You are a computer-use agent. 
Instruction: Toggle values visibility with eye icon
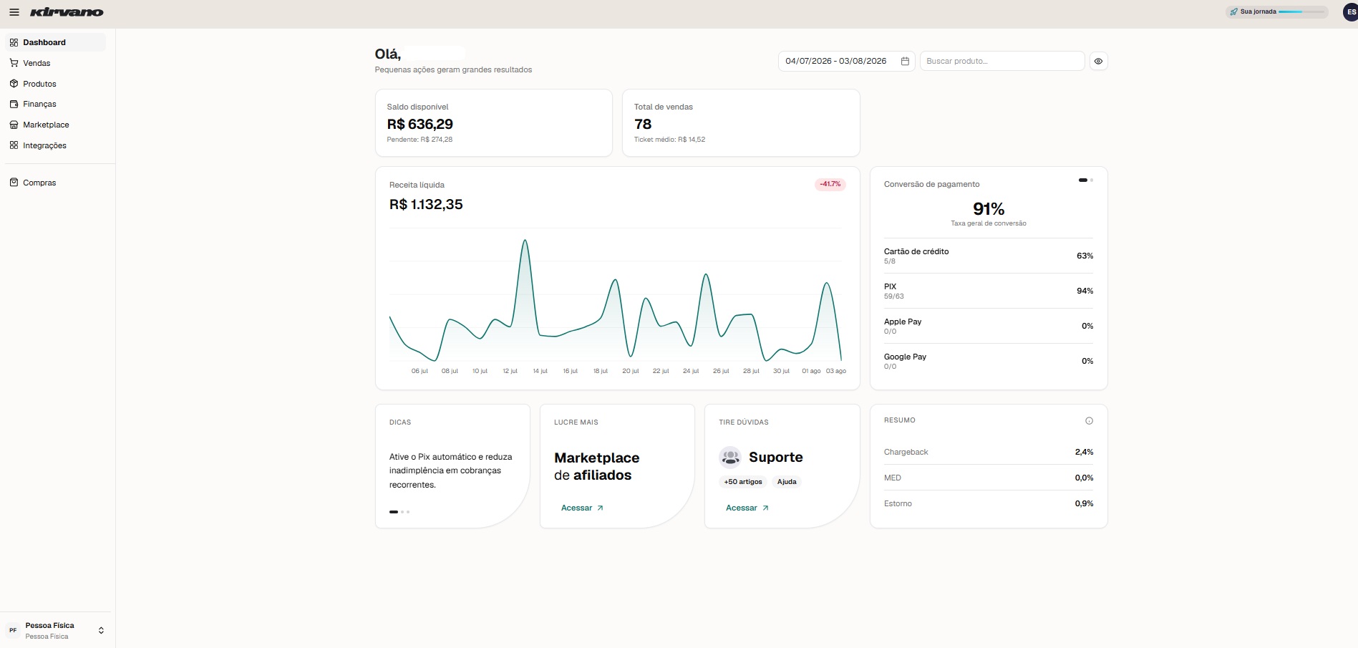click(x=1098, y=62)
